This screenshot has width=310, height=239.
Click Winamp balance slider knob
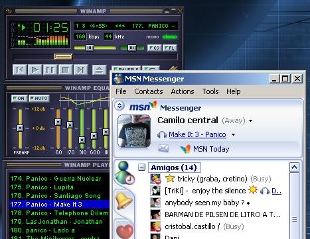click(x=131, y=48)
